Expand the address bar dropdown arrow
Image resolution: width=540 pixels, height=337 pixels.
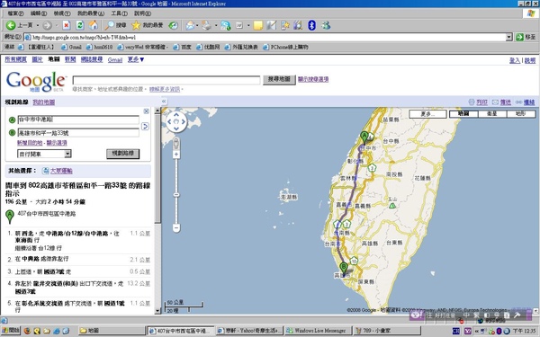tap(509, 37)
